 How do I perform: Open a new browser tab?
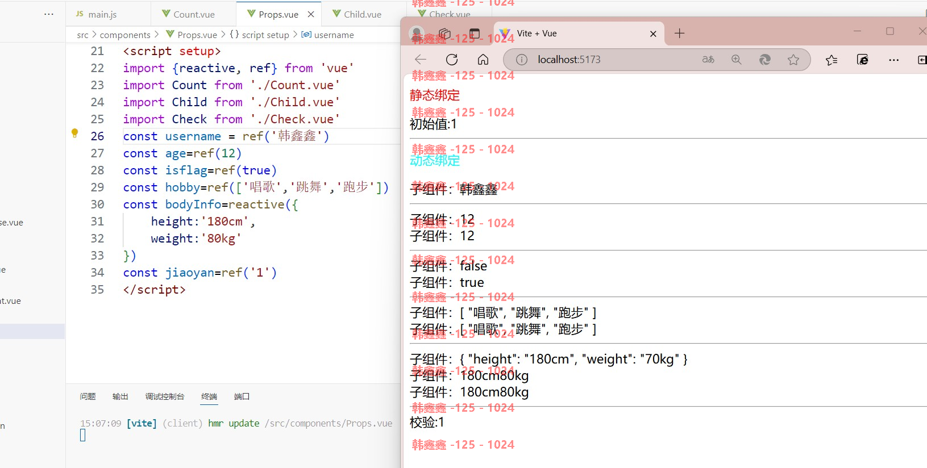[679, 34]
